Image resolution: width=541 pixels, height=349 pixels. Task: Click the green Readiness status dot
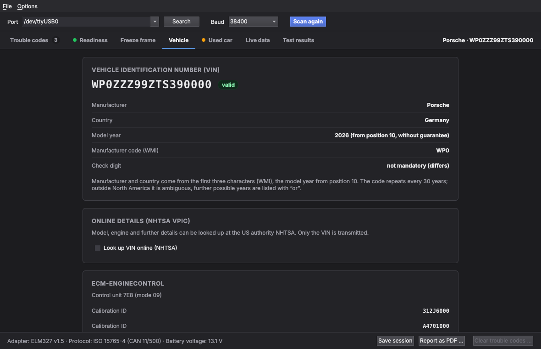point(75,40)
